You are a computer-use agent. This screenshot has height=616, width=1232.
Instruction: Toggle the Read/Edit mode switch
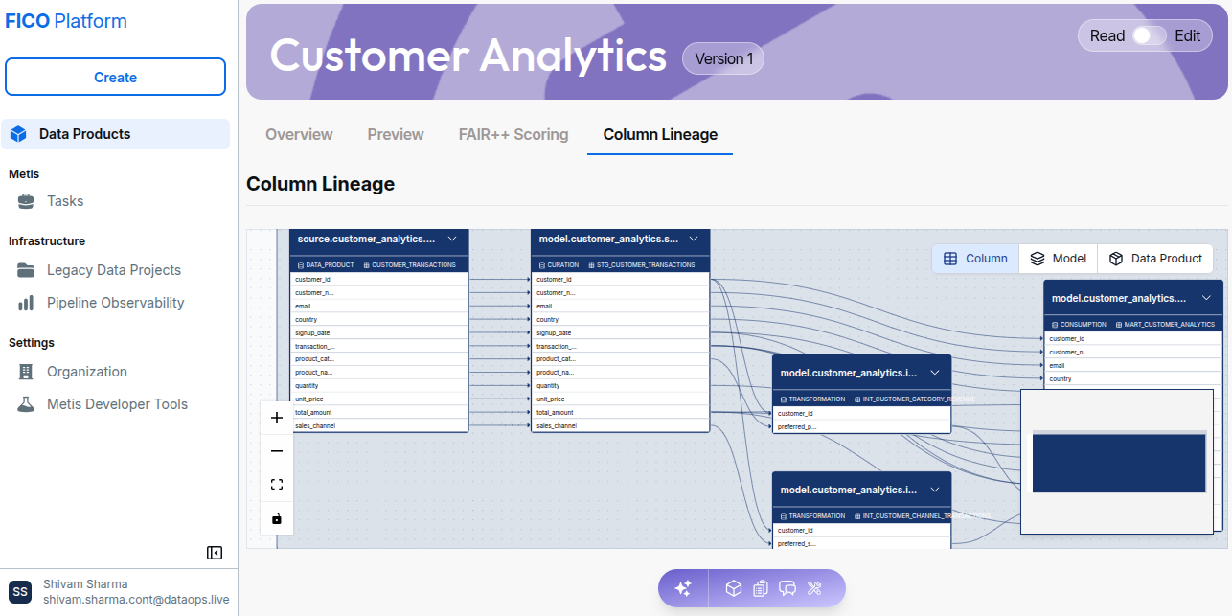coord(1150,35)
